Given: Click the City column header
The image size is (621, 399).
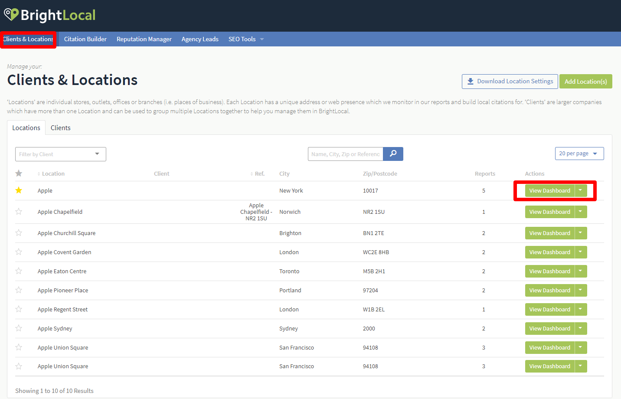Looking at the screenshot, I should coord(284,173).
